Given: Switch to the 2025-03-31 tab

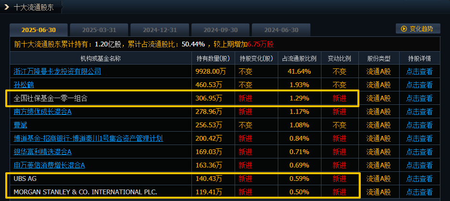Looking at the screenshot, I should (x=99, y=30).
